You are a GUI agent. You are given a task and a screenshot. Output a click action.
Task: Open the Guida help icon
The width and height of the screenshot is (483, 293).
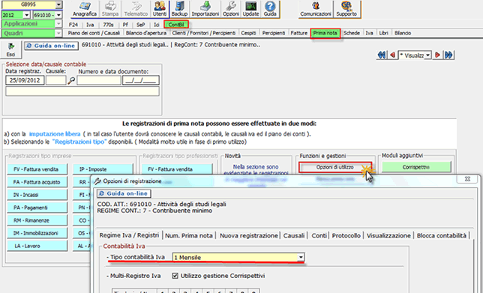[x=270, y=9]
